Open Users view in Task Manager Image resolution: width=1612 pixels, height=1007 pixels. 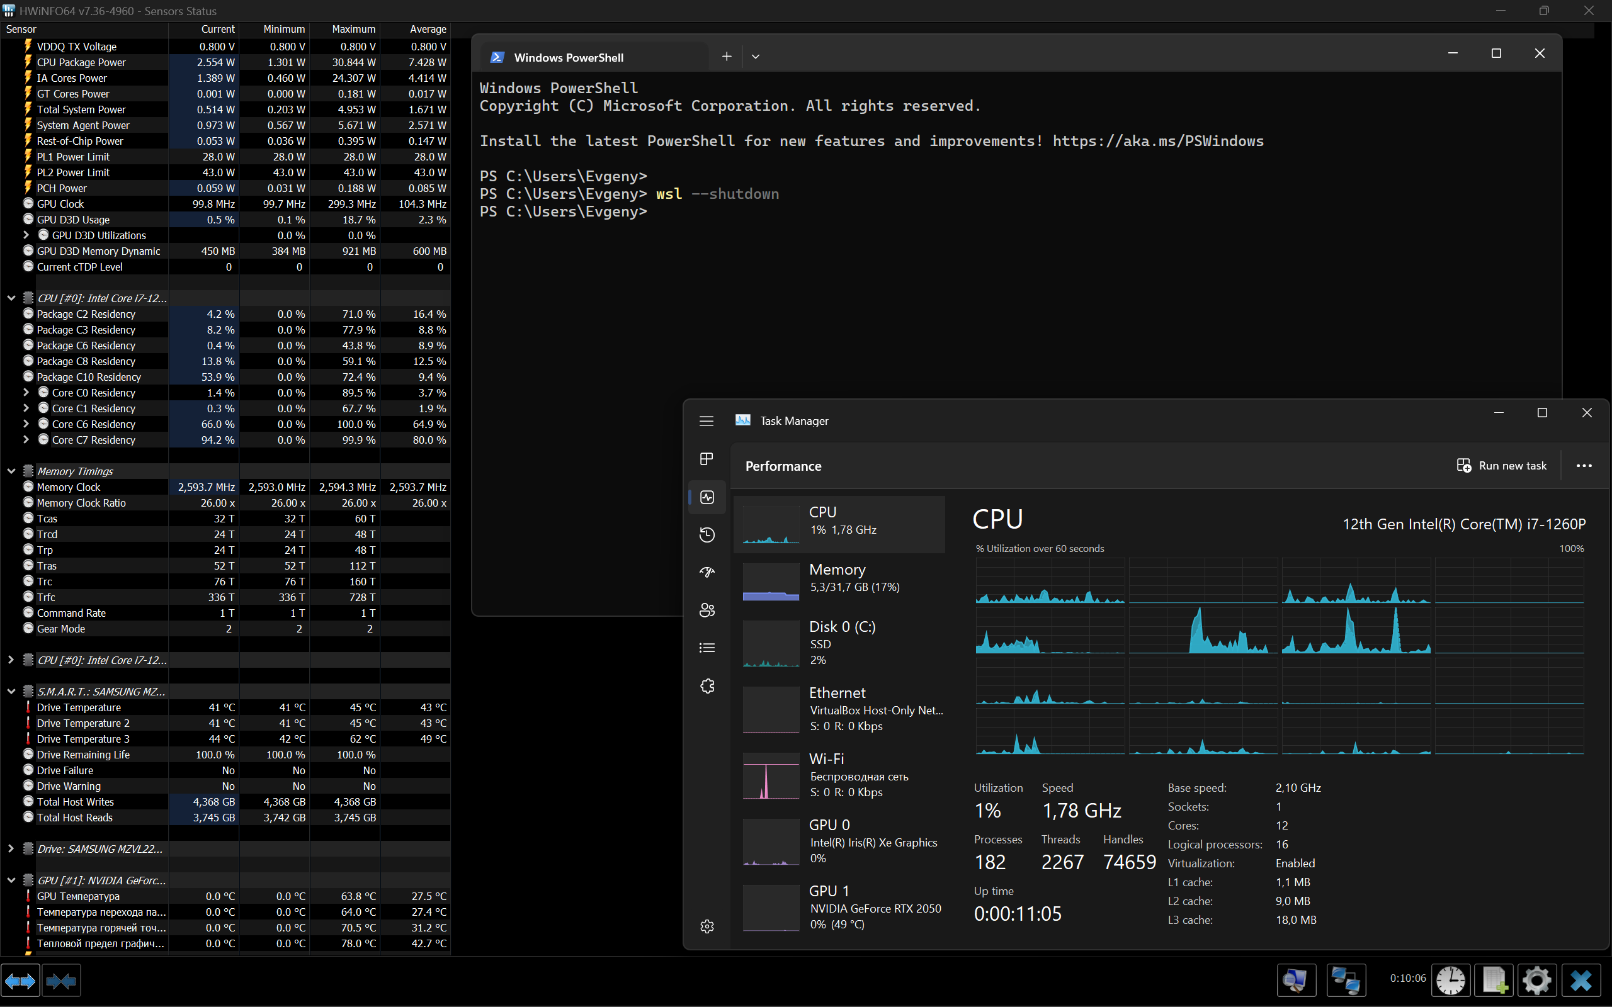point(706,609)
